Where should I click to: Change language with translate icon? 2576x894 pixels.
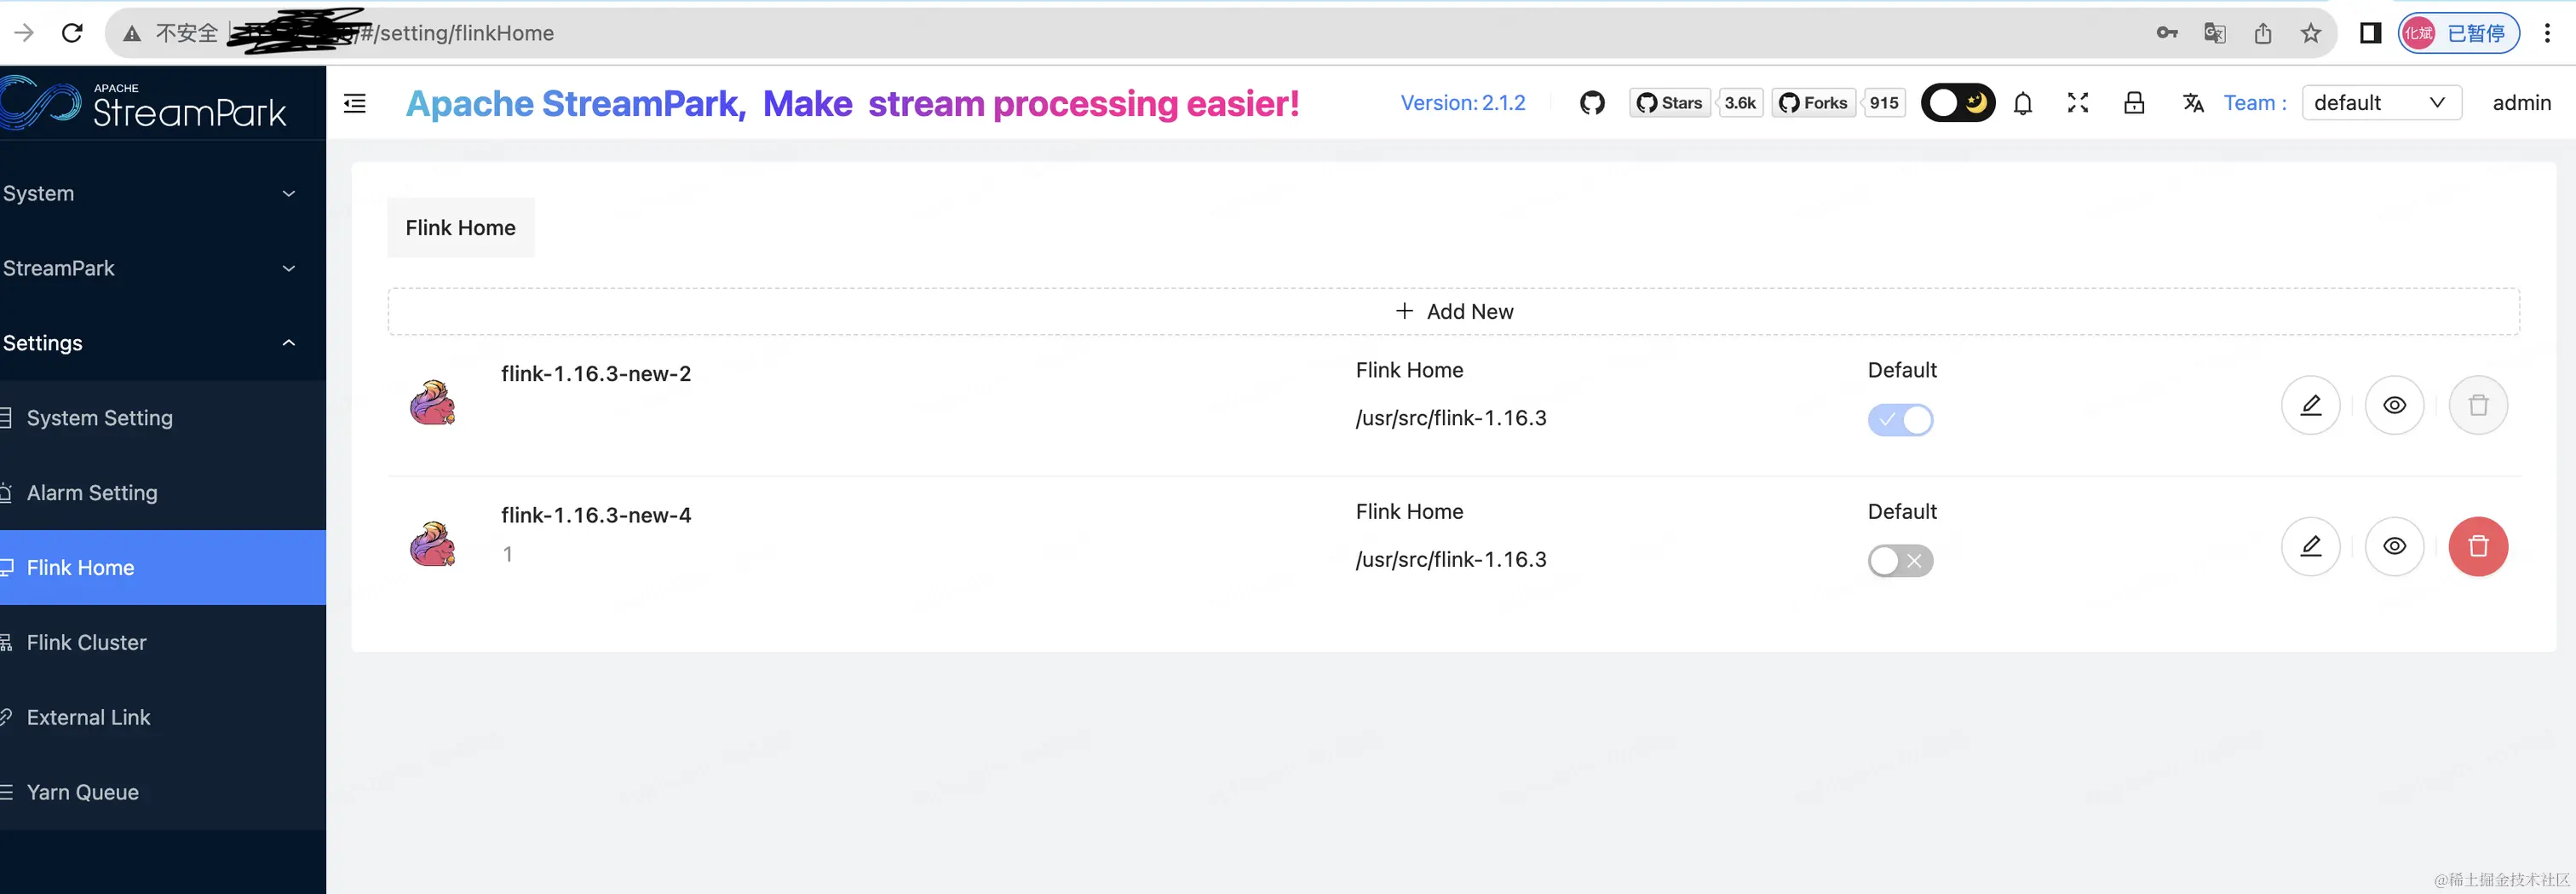click(2193, 103)
